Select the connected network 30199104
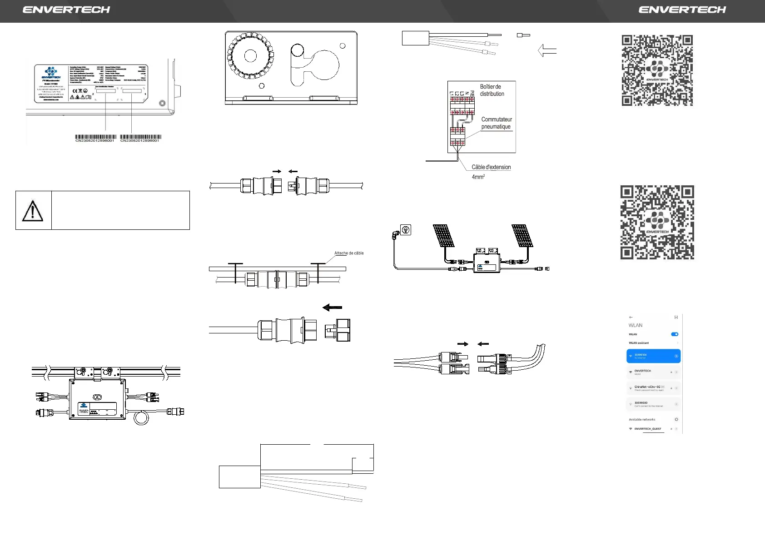Viewport: 765px width, 541px height. point(653,356)
